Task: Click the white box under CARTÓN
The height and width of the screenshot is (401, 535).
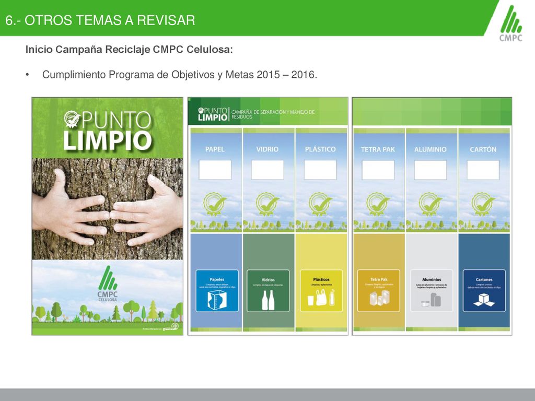Action: point(483,170)
